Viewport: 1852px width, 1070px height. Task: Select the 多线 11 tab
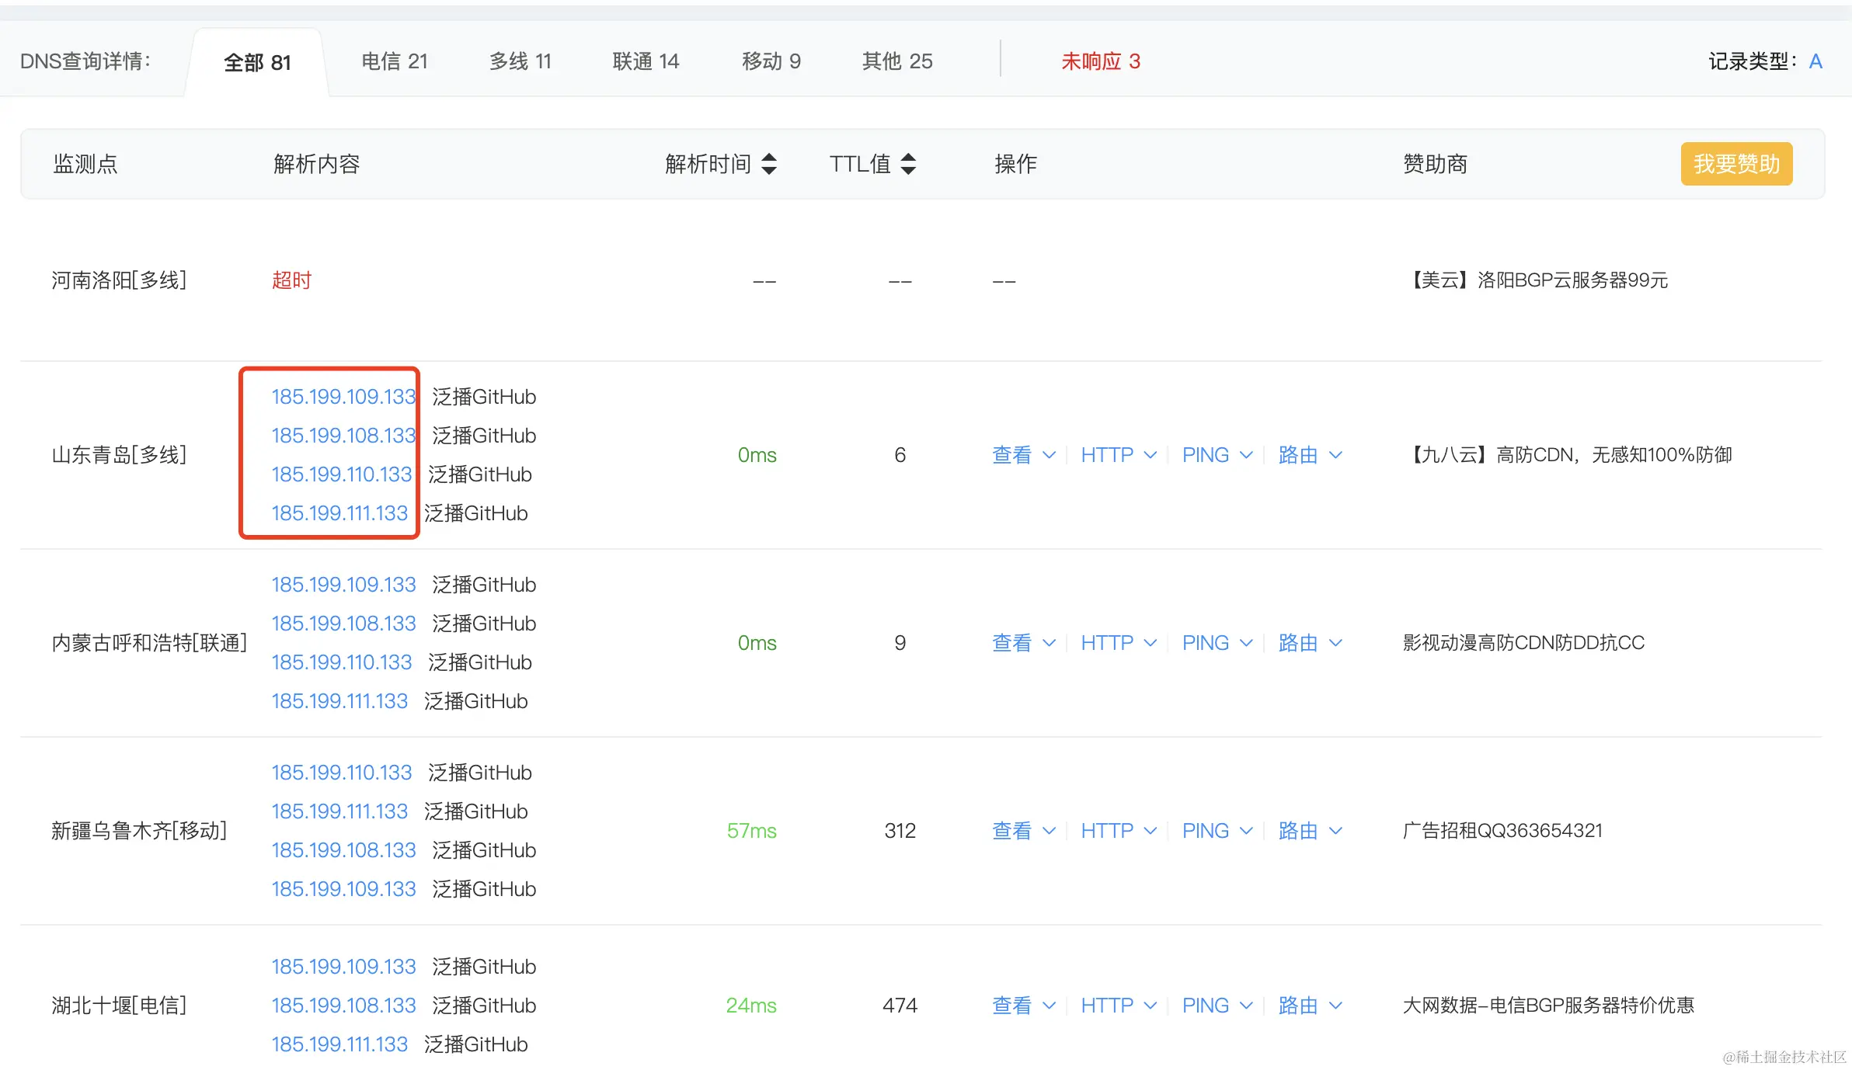point(520,61)
